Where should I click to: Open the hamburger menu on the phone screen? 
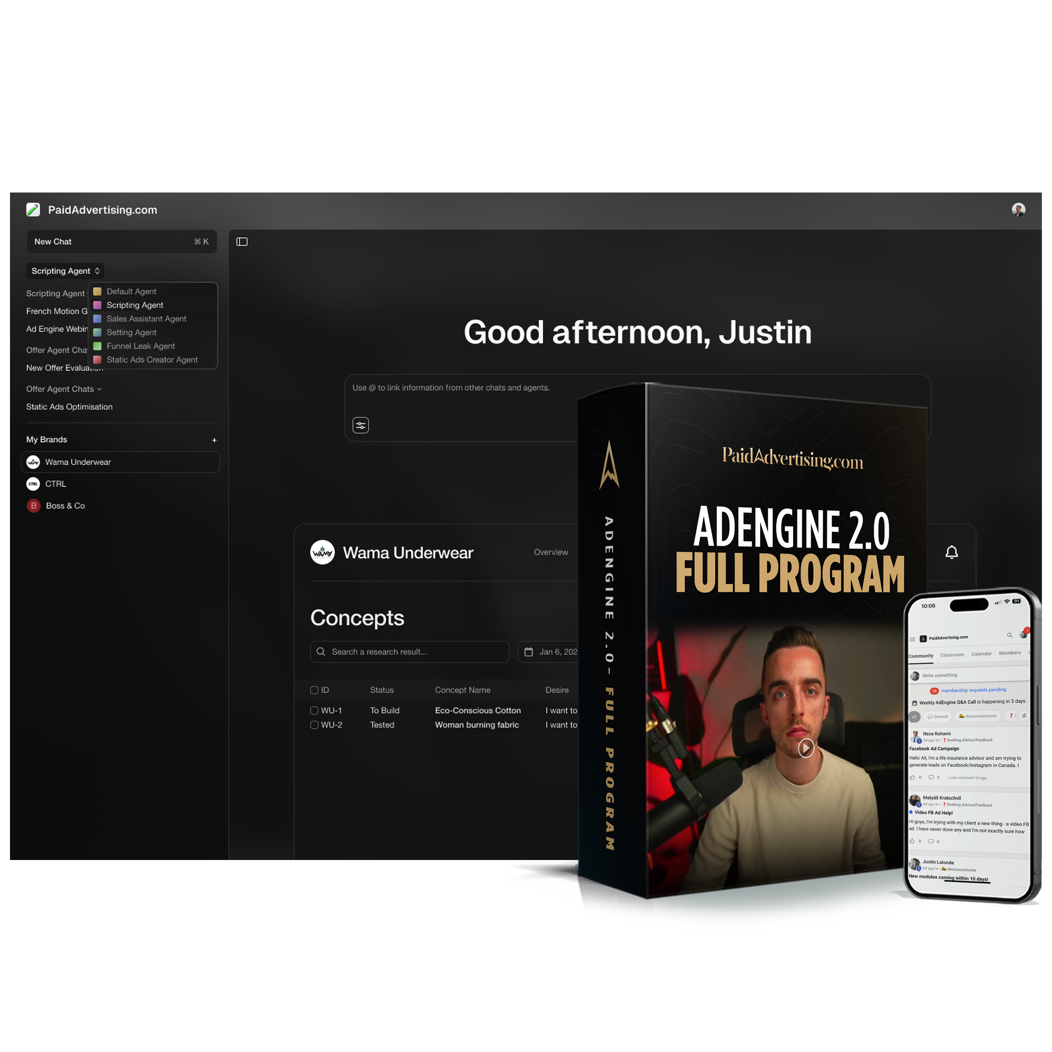pyautogui.click(x=912, y=639)
